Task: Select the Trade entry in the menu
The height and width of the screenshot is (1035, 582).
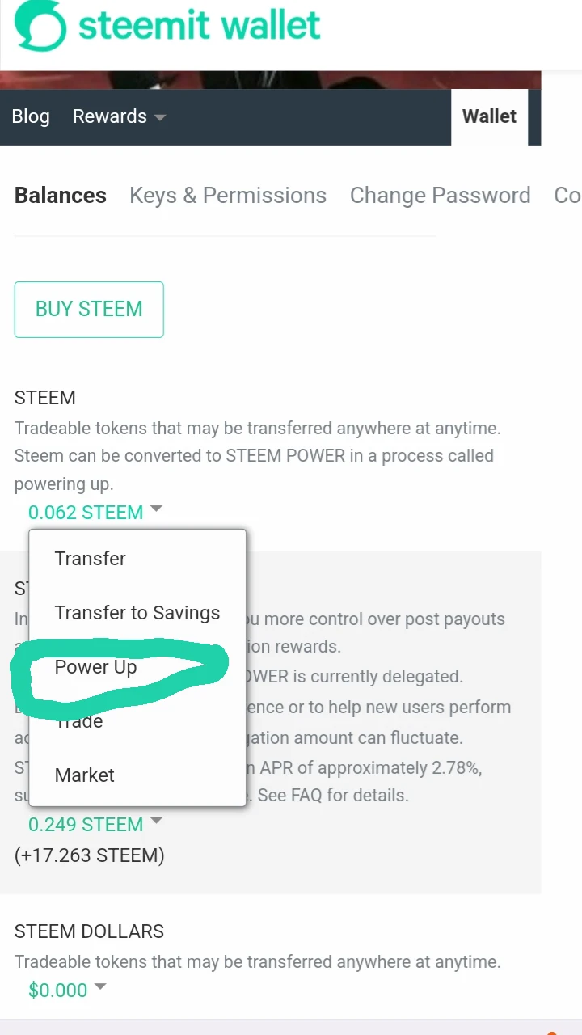Action: pos(79,721)
